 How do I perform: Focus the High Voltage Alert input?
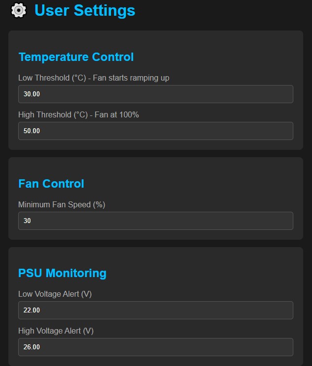[x=155, y=347]
